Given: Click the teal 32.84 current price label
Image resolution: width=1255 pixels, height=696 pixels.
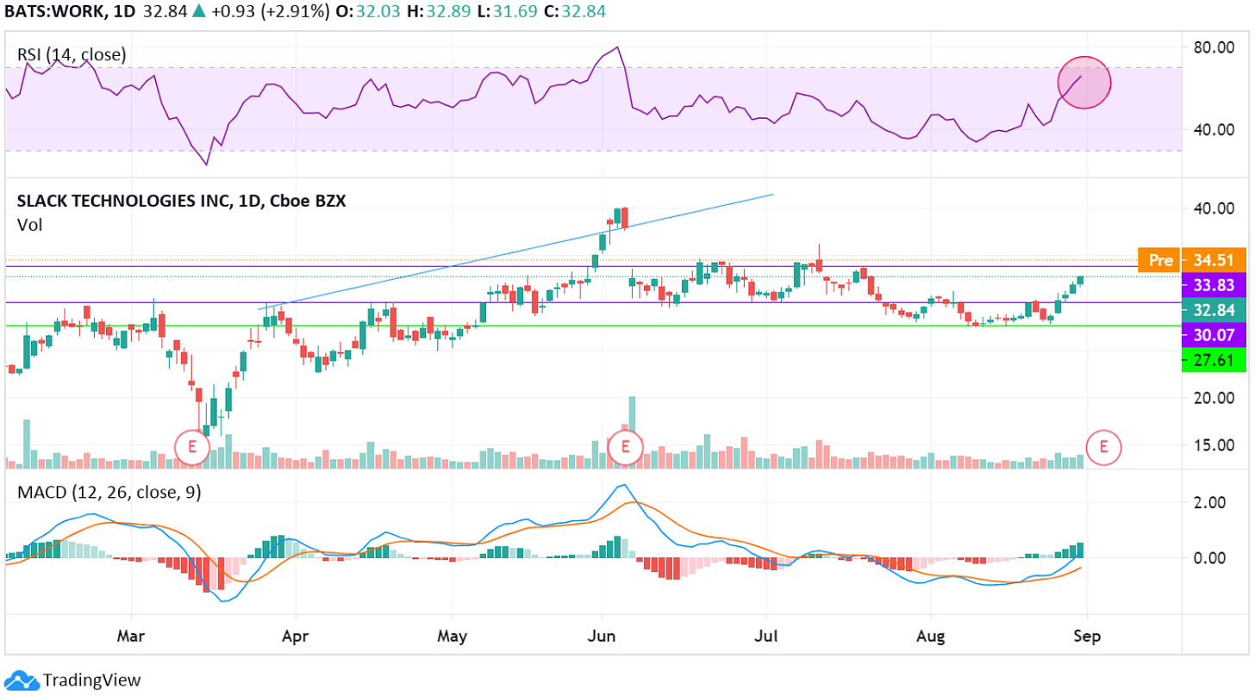Looking at the screenshot, I should 1214,310.
